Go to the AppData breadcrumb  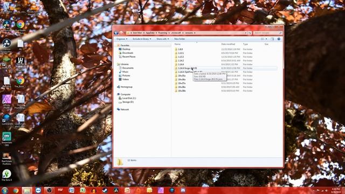coord(150,33)
